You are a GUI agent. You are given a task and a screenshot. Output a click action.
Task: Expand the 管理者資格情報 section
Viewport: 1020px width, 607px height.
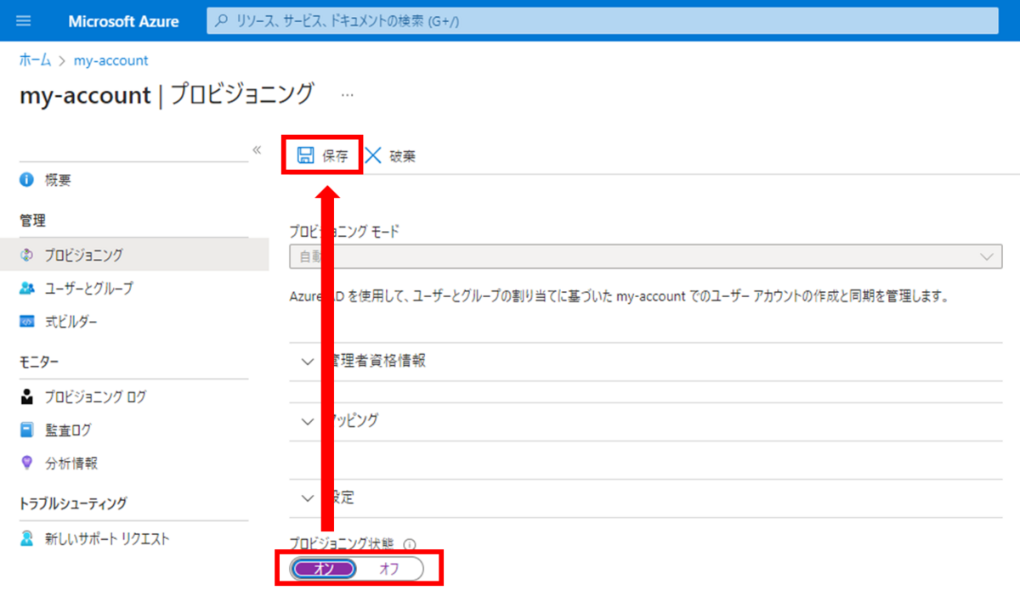point(646,361)
